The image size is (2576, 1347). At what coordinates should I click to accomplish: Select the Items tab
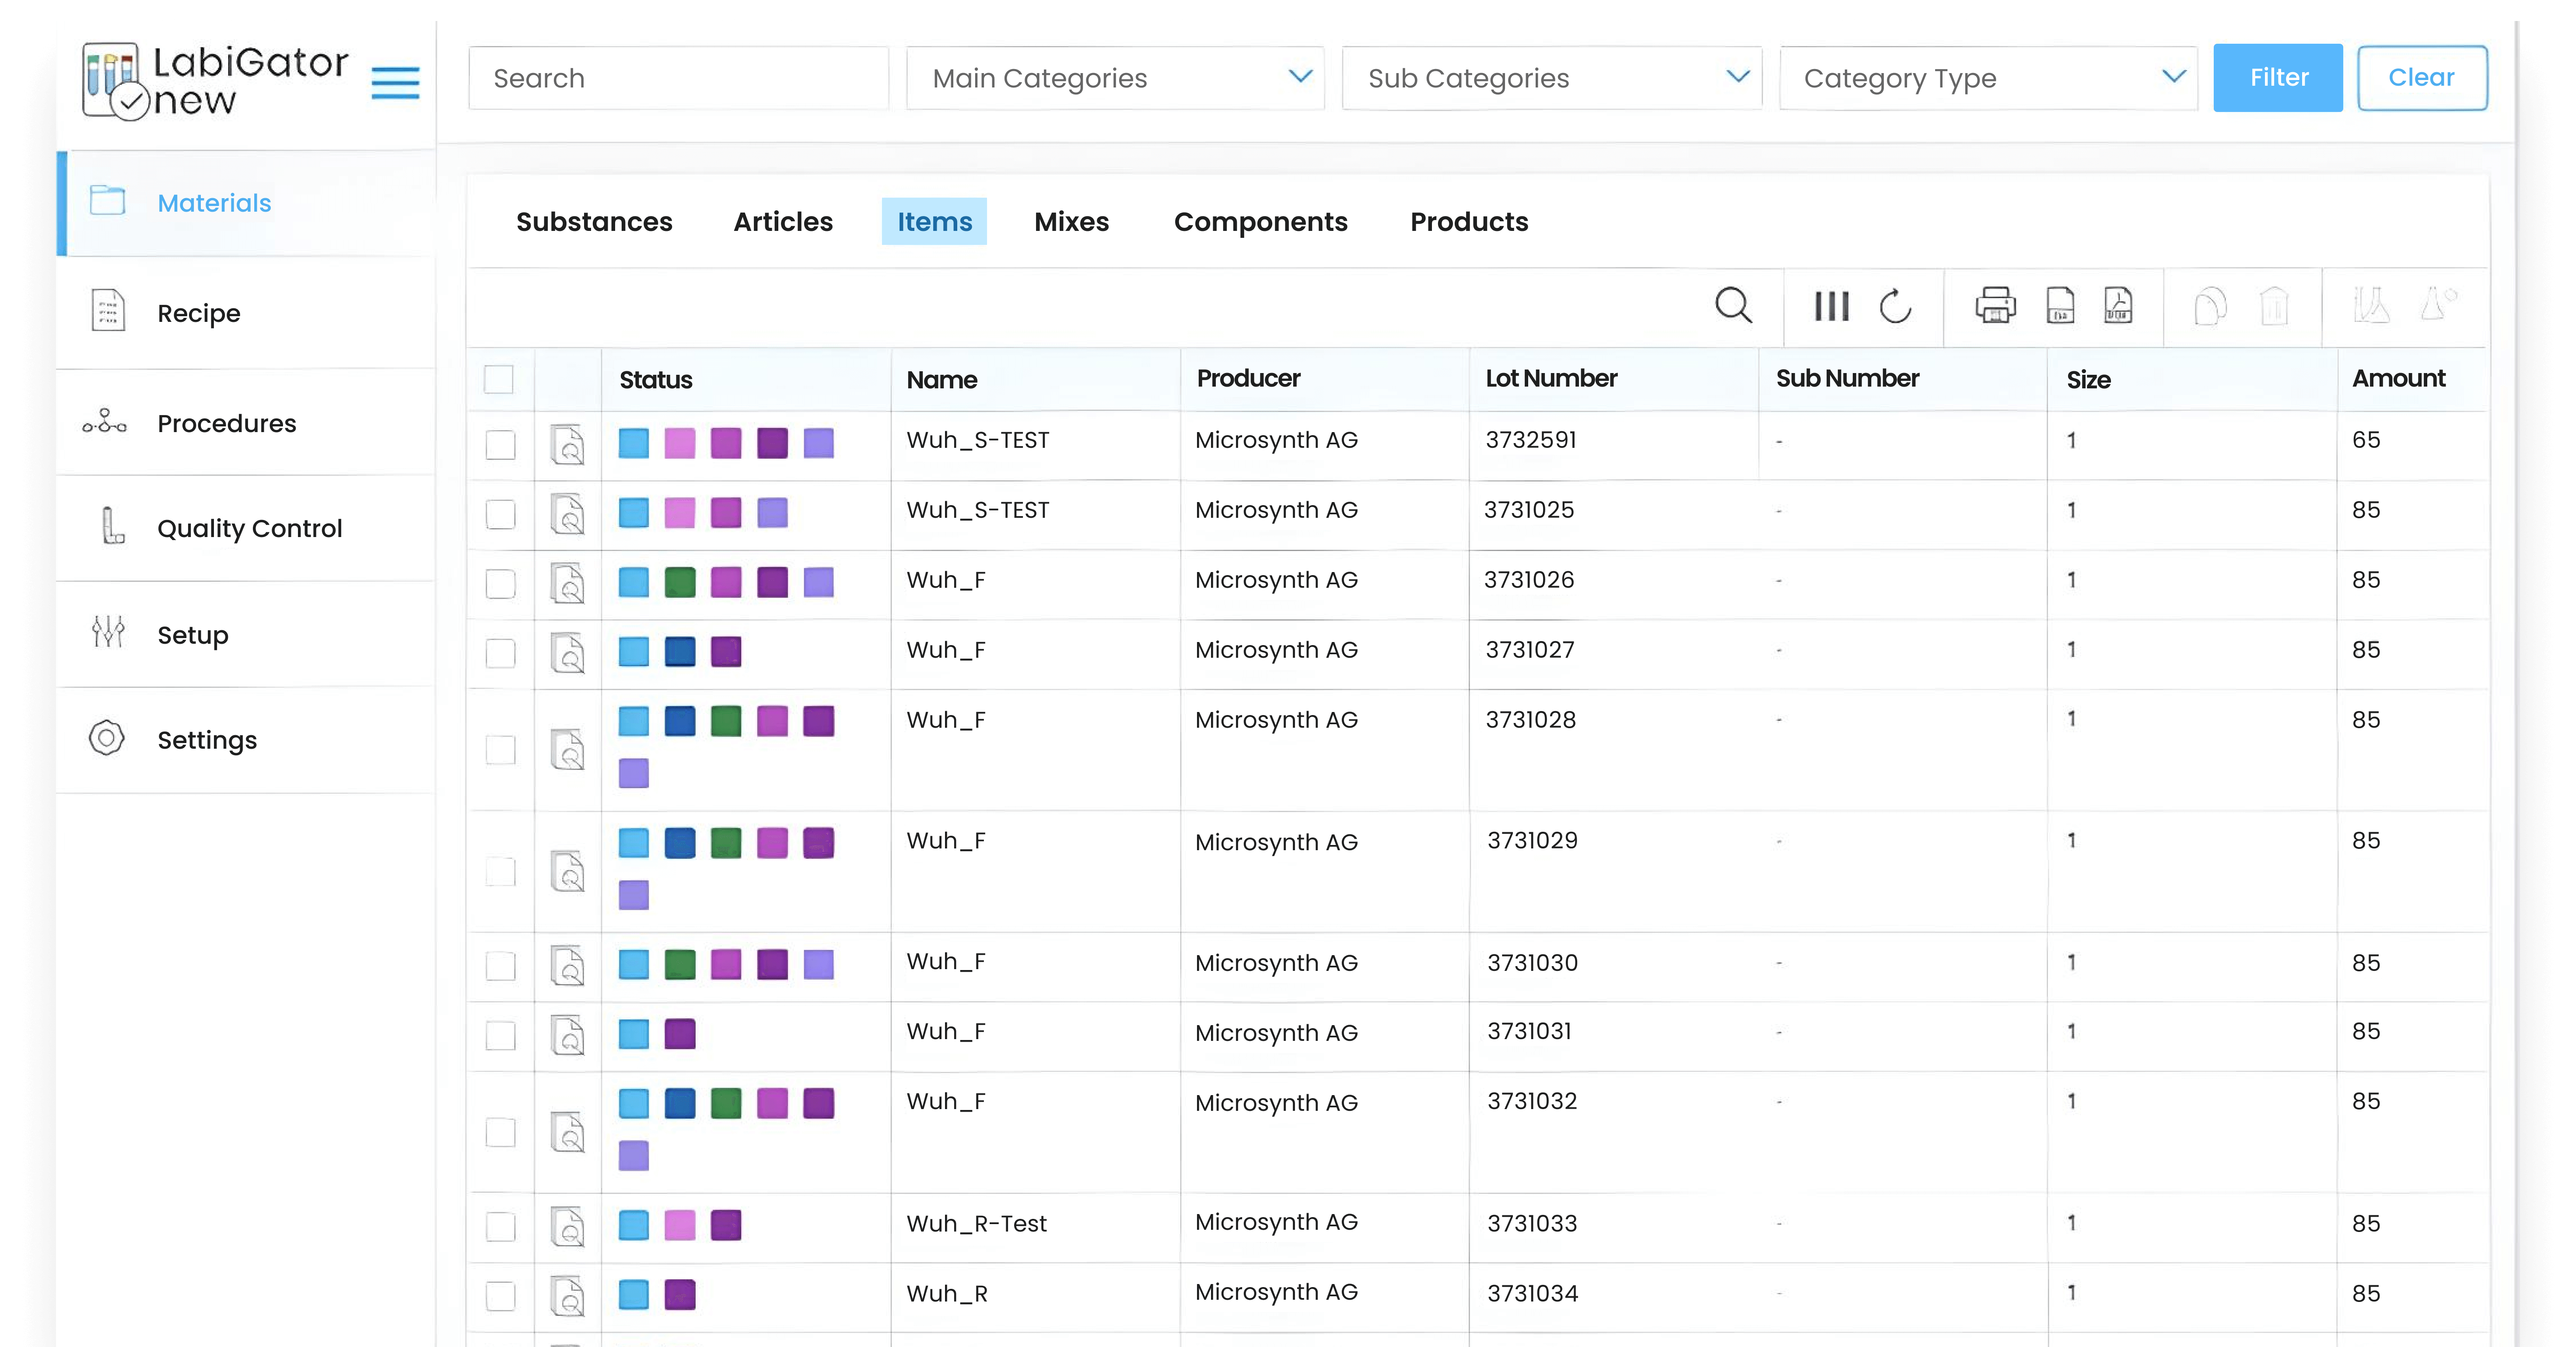[934, 222]
